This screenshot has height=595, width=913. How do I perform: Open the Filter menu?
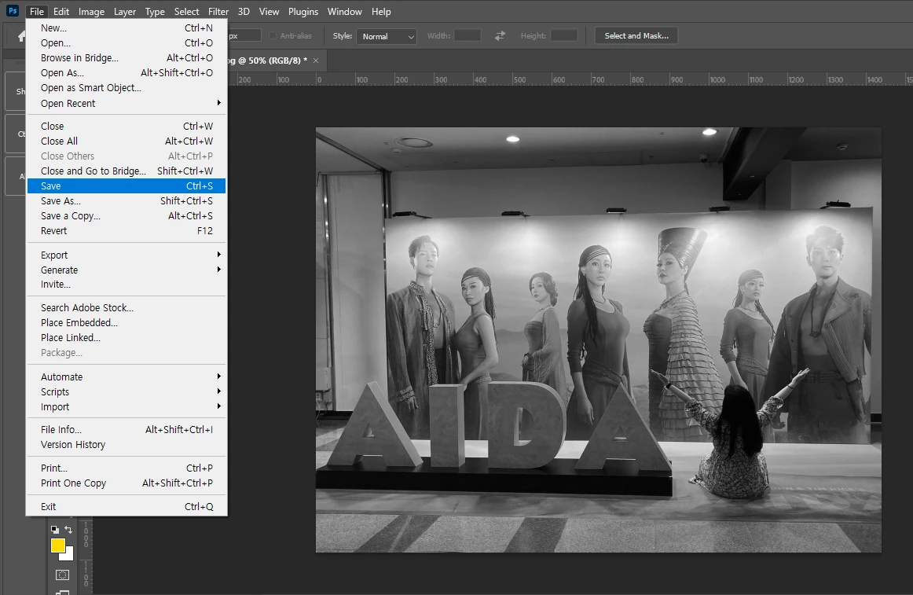218,12
